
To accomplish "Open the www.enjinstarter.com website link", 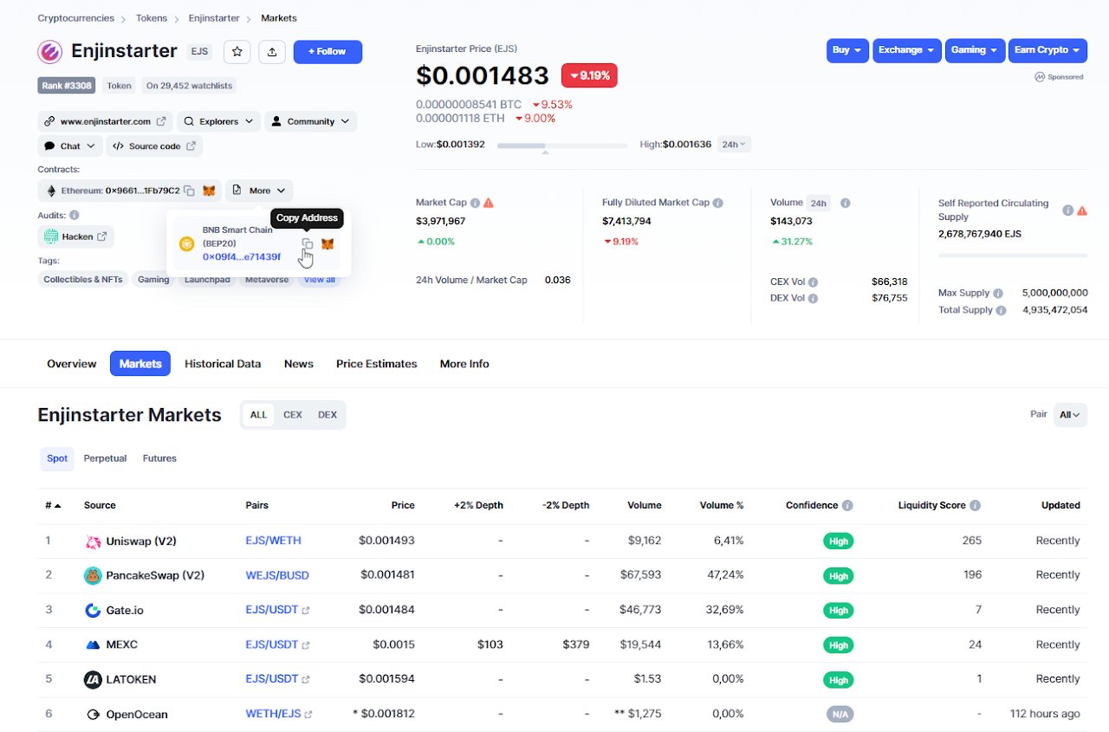I will coord(106,122).
